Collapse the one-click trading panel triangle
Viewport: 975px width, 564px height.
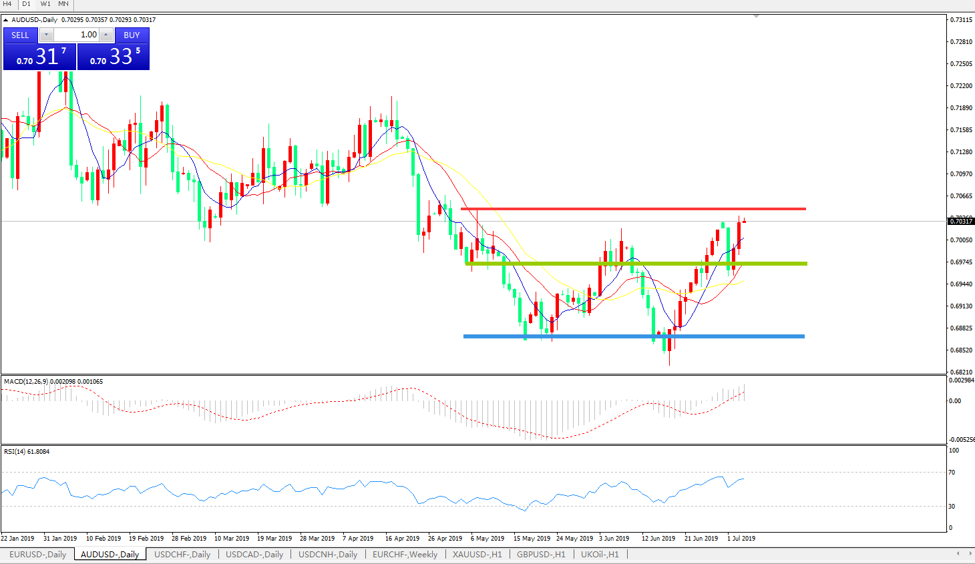pos(6,20)
